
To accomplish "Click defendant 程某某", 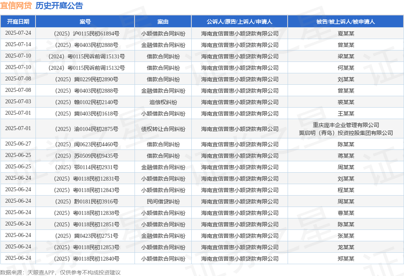I will pyautogui.click(x=346, y=190).
